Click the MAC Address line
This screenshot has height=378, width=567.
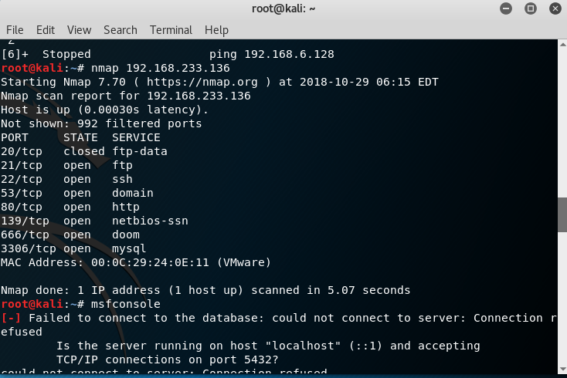[135, 262]
